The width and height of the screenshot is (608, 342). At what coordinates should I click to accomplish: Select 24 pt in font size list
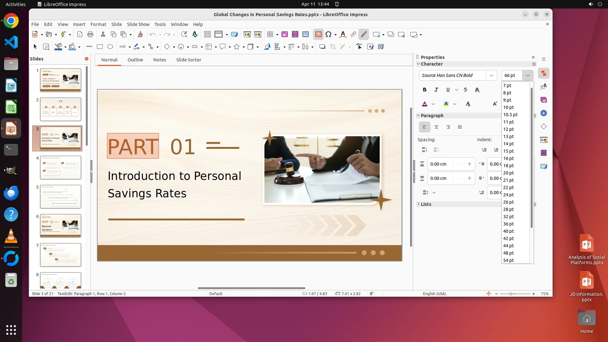(x=509, y=195)
